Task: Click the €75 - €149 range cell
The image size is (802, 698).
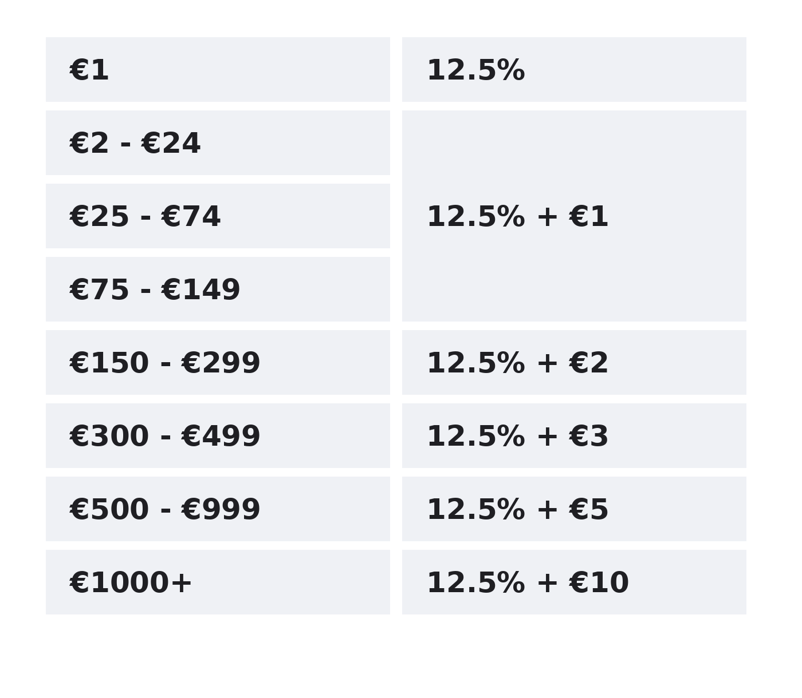Action: [x=218, y=289]
